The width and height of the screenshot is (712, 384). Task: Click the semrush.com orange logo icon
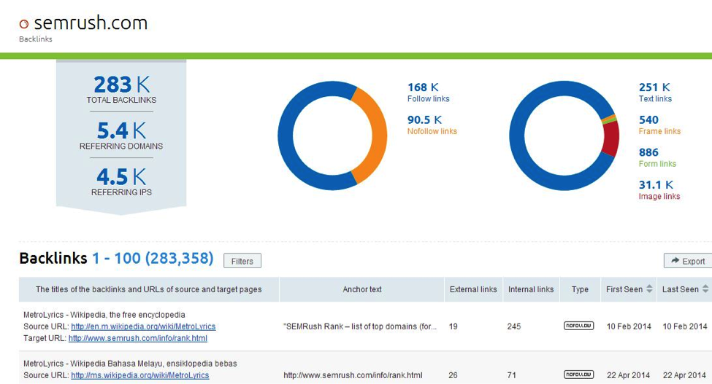pos(24,24)
